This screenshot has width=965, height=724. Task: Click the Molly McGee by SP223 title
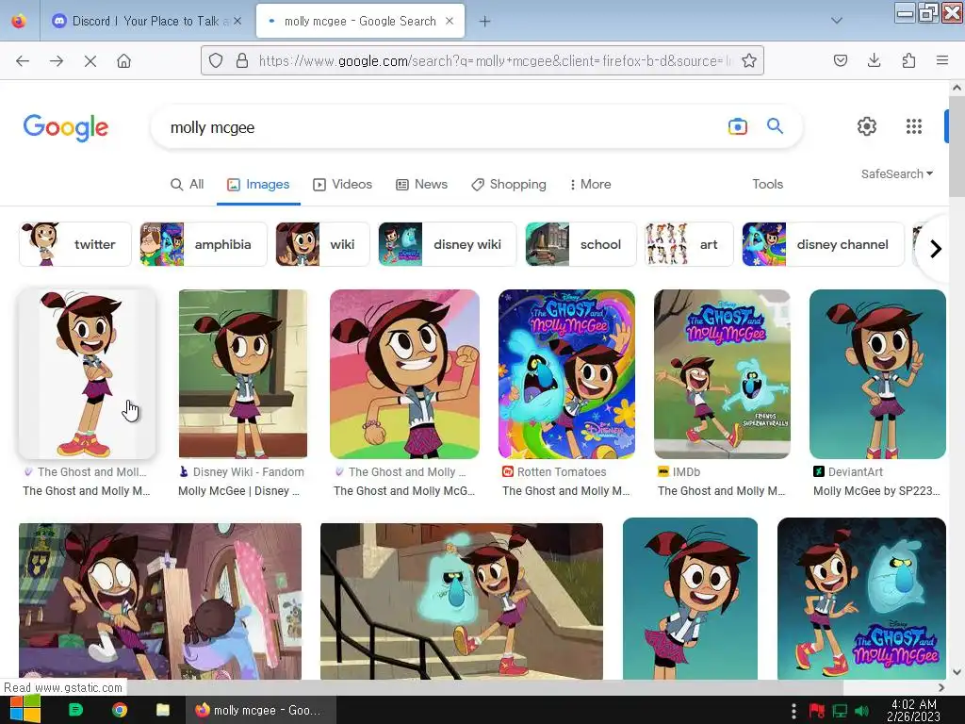point(876,490)
